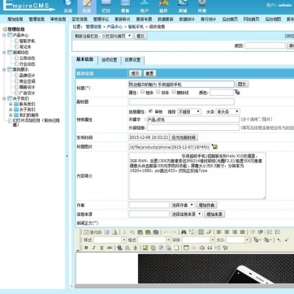Toggle the 粗体 bold attribute checkbox
The height and width of the screenshot is (294, 294).
pos(143,92)
